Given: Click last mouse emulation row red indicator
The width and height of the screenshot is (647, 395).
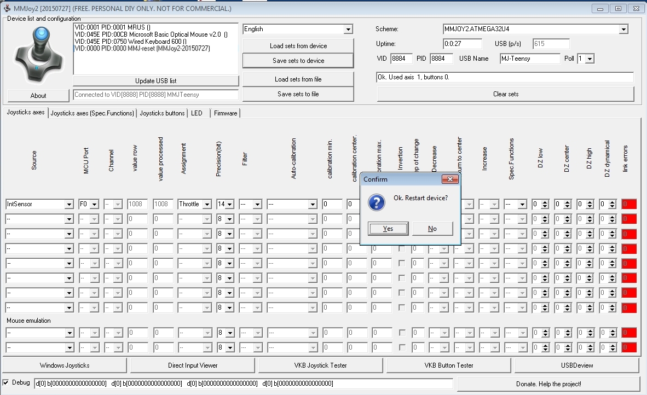Looking at the screenshot, I should point(629,347).
